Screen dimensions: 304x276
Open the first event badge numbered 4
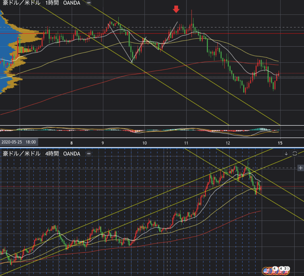275,269
